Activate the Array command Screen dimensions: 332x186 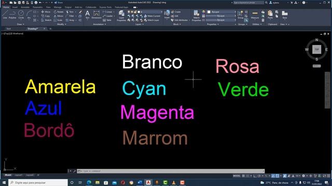pyautogui.click(x=71, y=20)
